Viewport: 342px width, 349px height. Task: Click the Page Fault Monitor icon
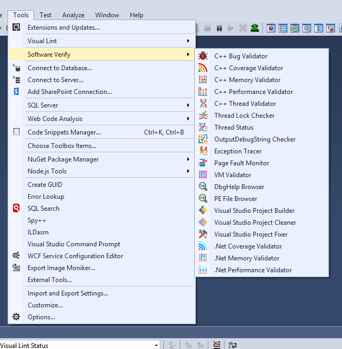(203, 163)
